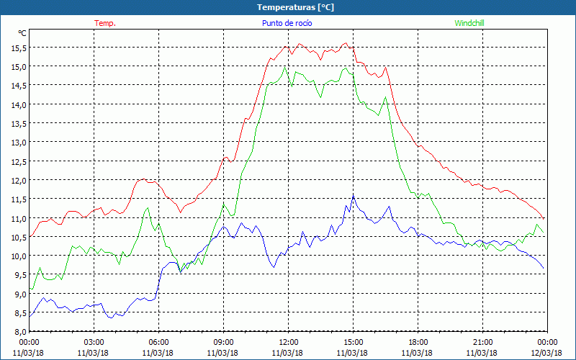The image size is (576, 360).
Task: Select the green "Windchill" legend label
Action: pos(469,23)
